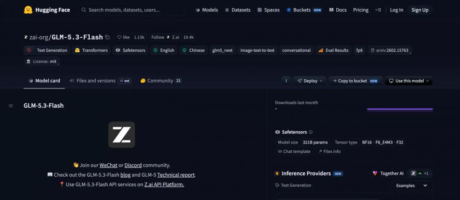
Task: Switch to the Model card tab
Action: coord(44,81)
